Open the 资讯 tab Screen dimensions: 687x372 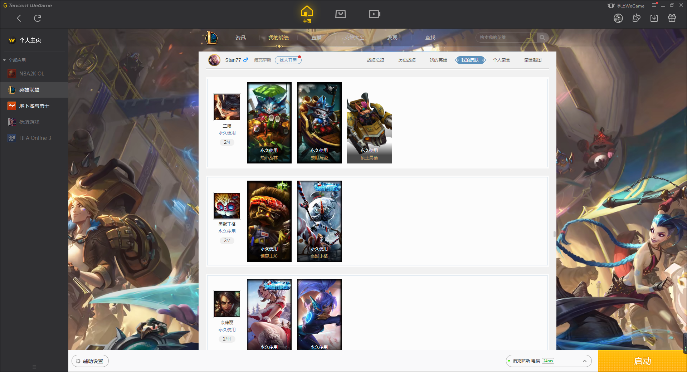[240, 38]
